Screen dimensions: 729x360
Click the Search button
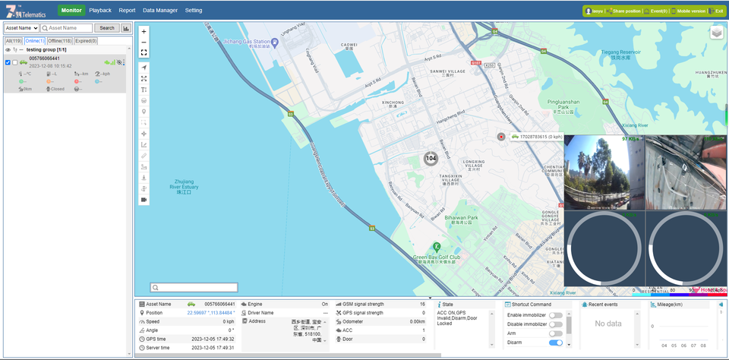106,28
